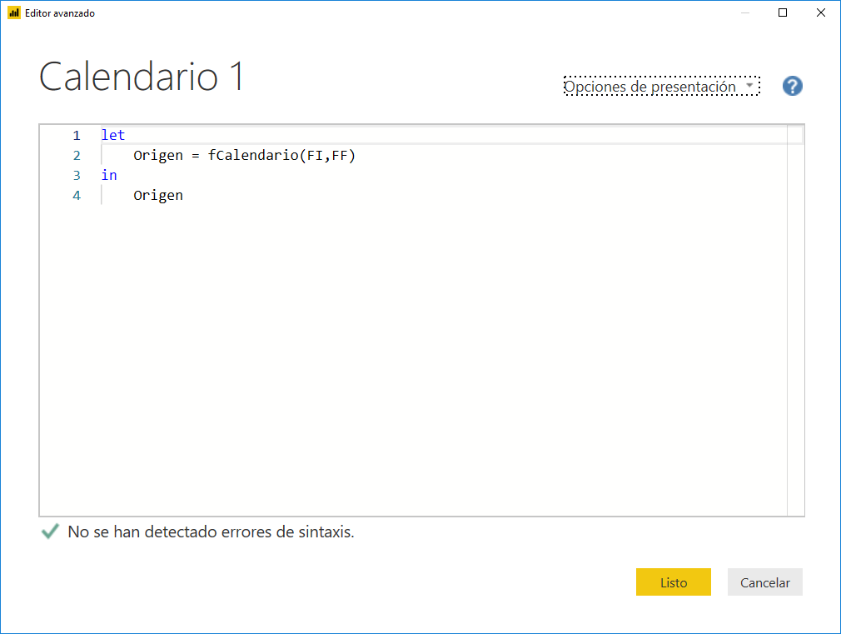Click the fCalendario function name
Viewport: 841px width, 634px height.
pos(251,155)
